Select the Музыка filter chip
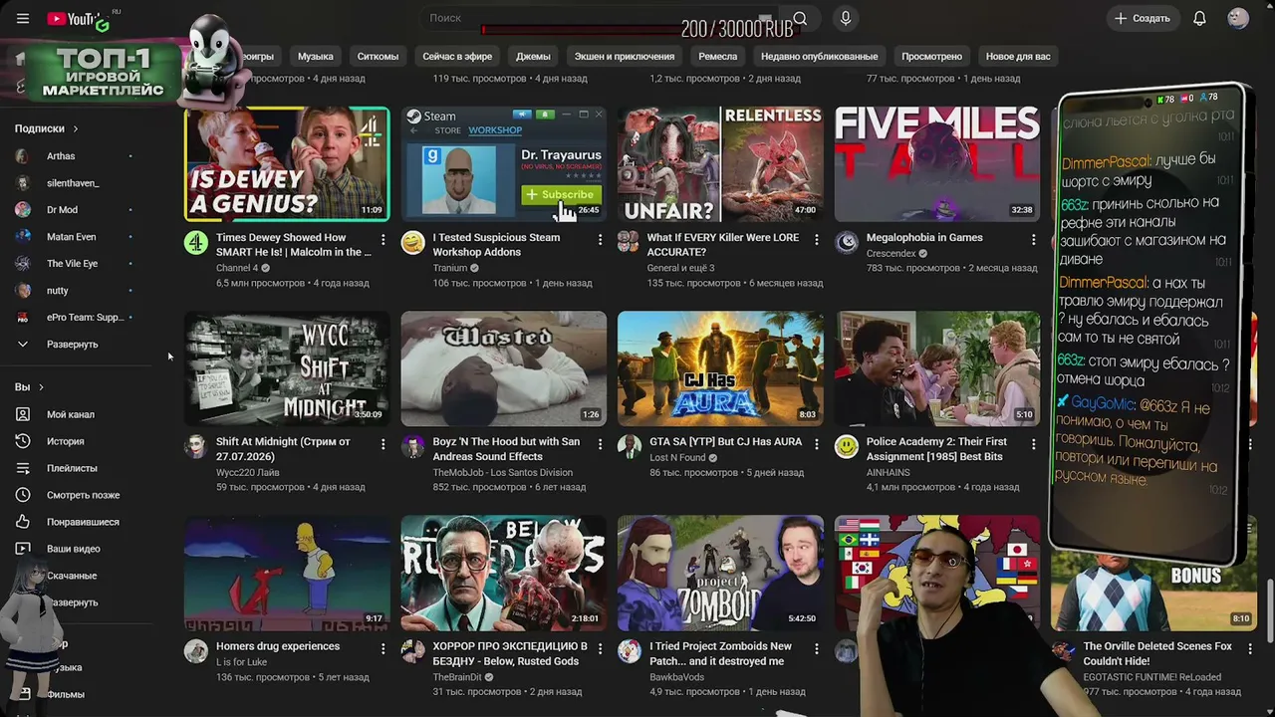 (316, 57)
